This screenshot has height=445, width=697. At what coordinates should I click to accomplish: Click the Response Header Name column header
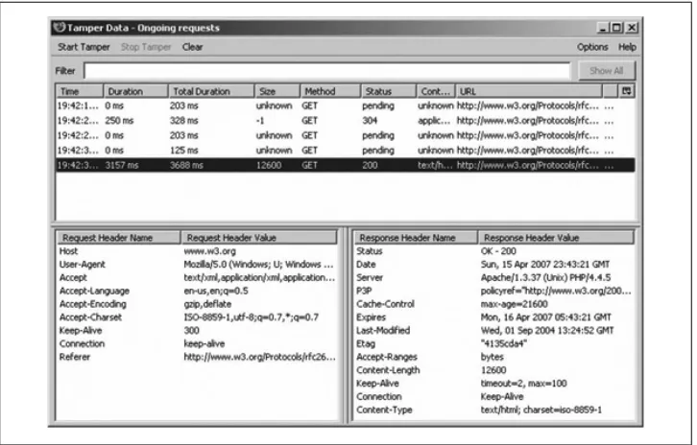coord(416,238)
